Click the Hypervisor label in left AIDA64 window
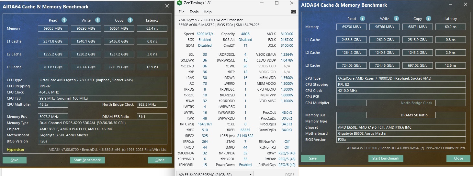The width and height of the screenshot is (473, 176). coord(16,150)
